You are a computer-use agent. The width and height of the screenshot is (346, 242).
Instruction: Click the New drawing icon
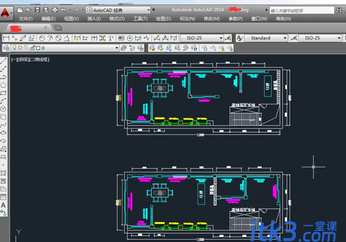[20, 10]
